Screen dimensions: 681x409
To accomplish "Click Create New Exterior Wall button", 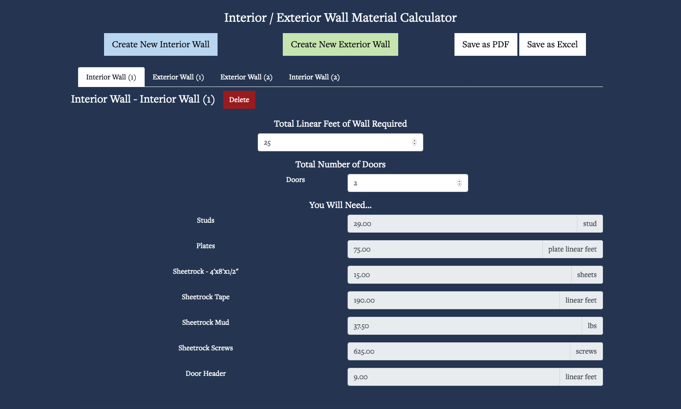I will (340, 44).
